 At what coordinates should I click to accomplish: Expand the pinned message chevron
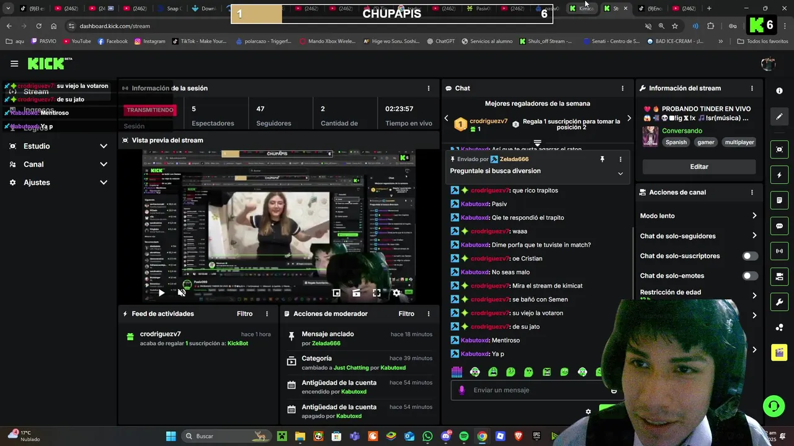620,173
